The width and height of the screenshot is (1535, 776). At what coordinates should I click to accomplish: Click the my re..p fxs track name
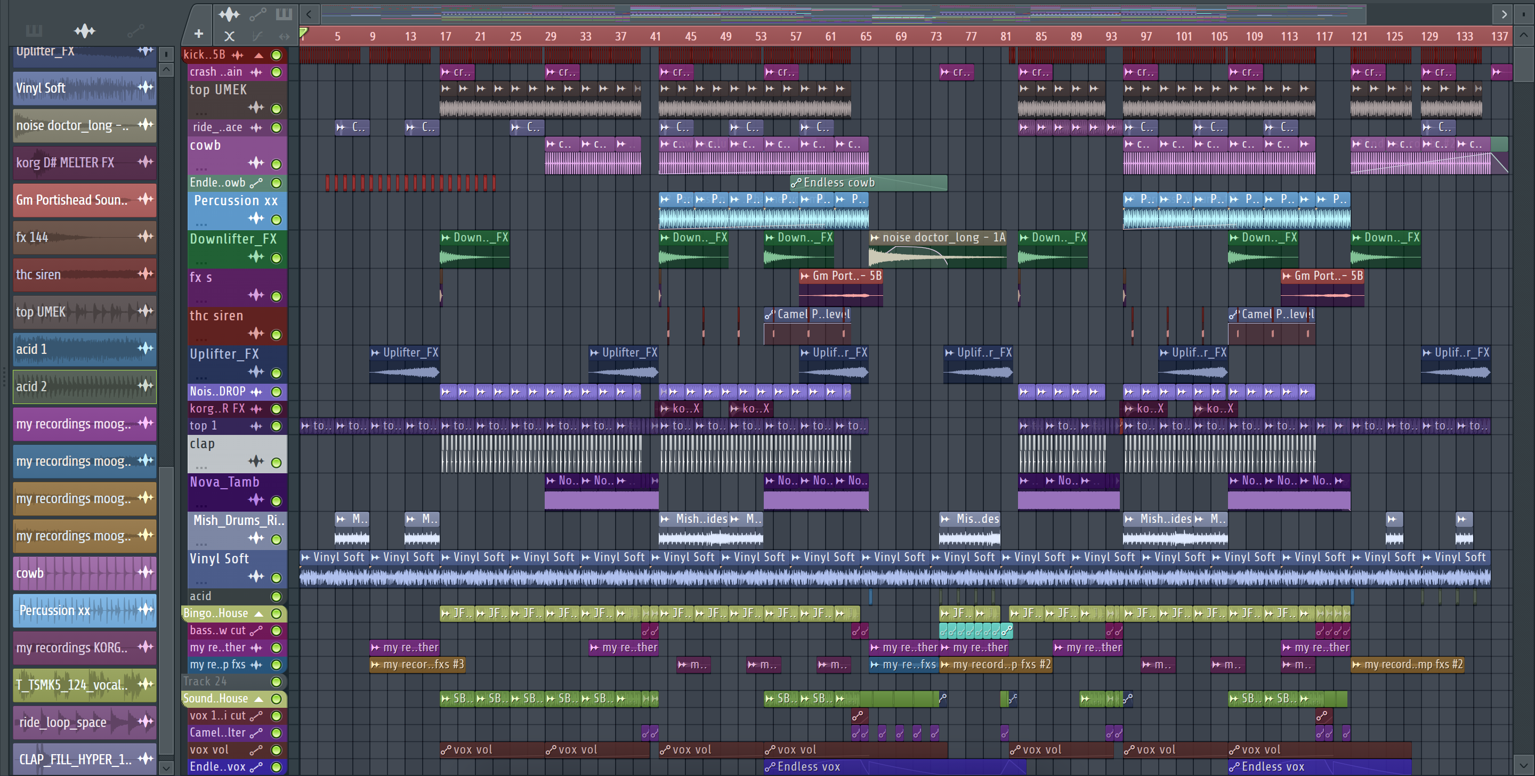[217, 664]
